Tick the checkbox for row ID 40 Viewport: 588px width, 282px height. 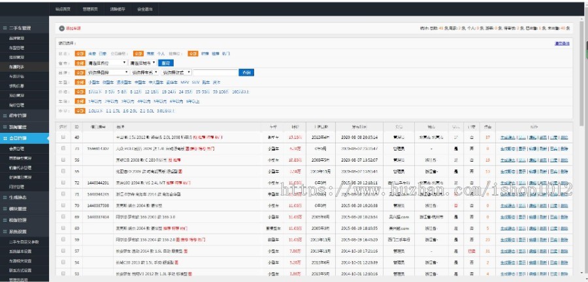[63, 138]
